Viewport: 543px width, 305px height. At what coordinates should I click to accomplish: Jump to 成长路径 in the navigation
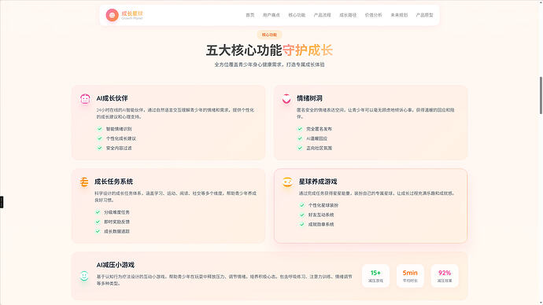point(348,15)
